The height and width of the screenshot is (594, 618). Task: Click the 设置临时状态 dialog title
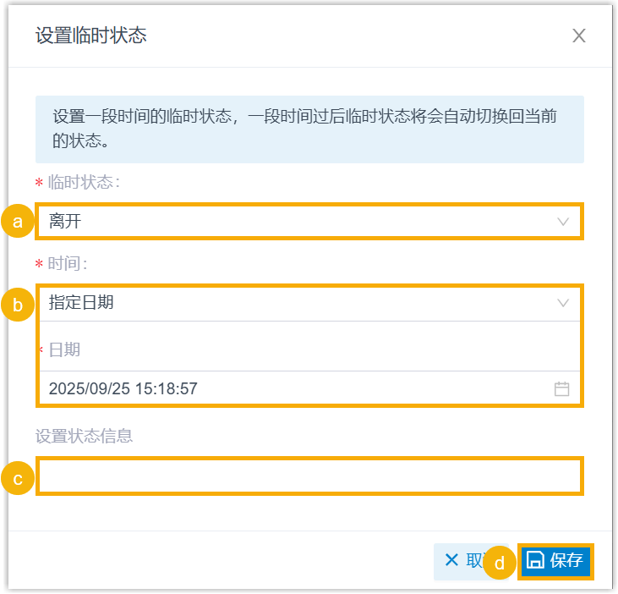91,36
